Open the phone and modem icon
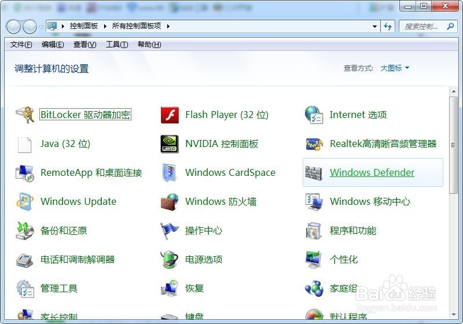 (x=25, y=260)
